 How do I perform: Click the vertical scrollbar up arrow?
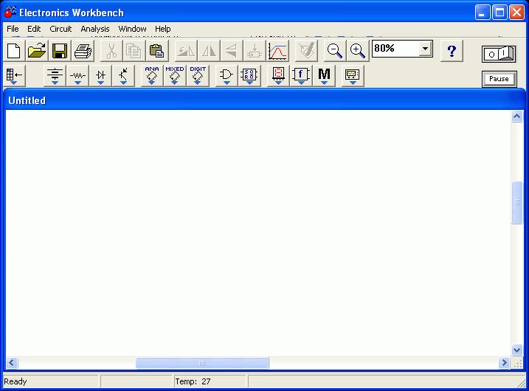pyautogui.click(x=517, y=117)
